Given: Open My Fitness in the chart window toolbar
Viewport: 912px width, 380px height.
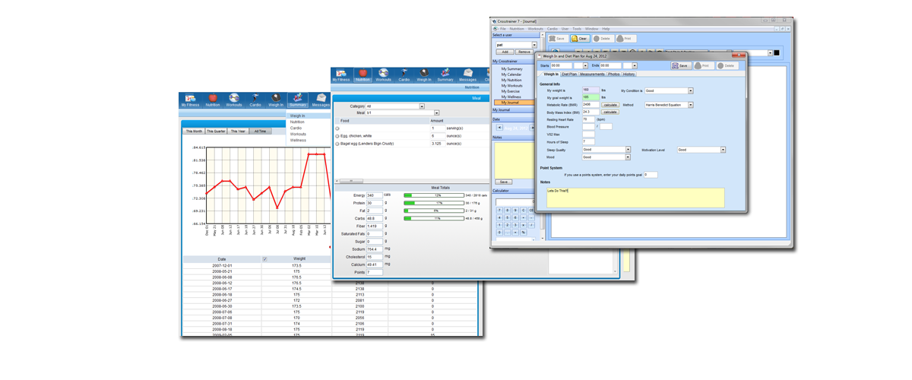Looking at the screenshot, I should 190,100.
